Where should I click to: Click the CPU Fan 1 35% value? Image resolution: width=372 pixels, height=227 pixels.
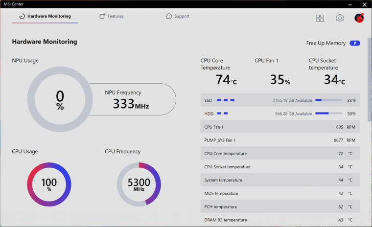click(x=280, y=79)
